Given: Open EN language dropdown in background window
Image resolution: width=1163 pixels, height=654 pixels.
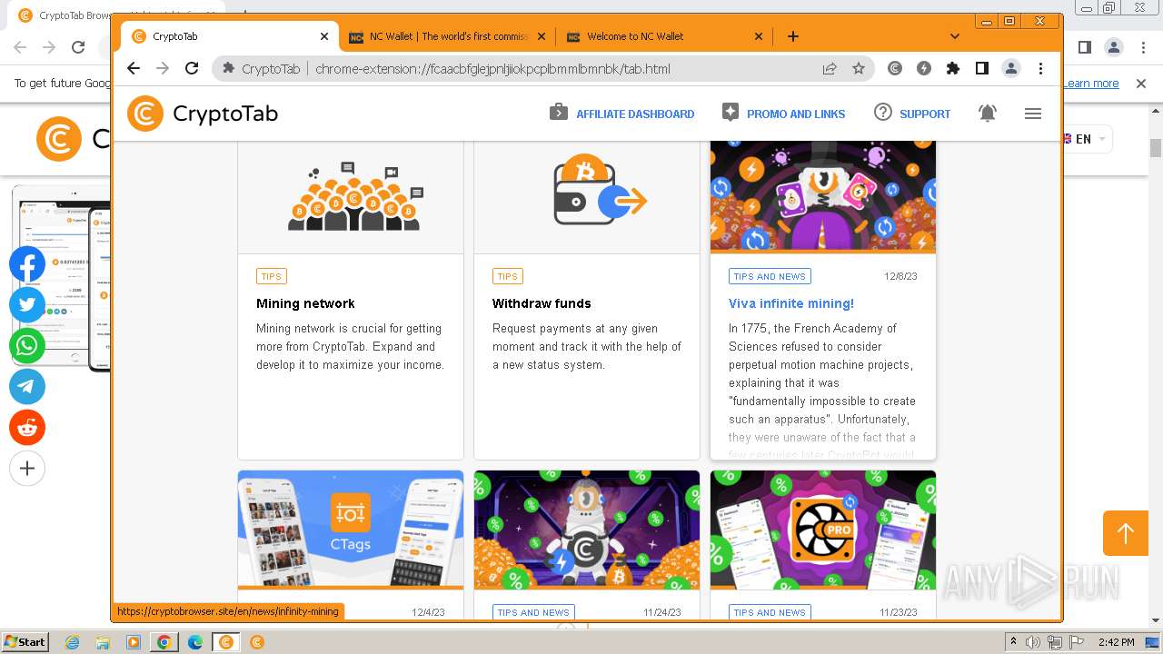Looking at the screenshot, I should (x=1087, y=139).
